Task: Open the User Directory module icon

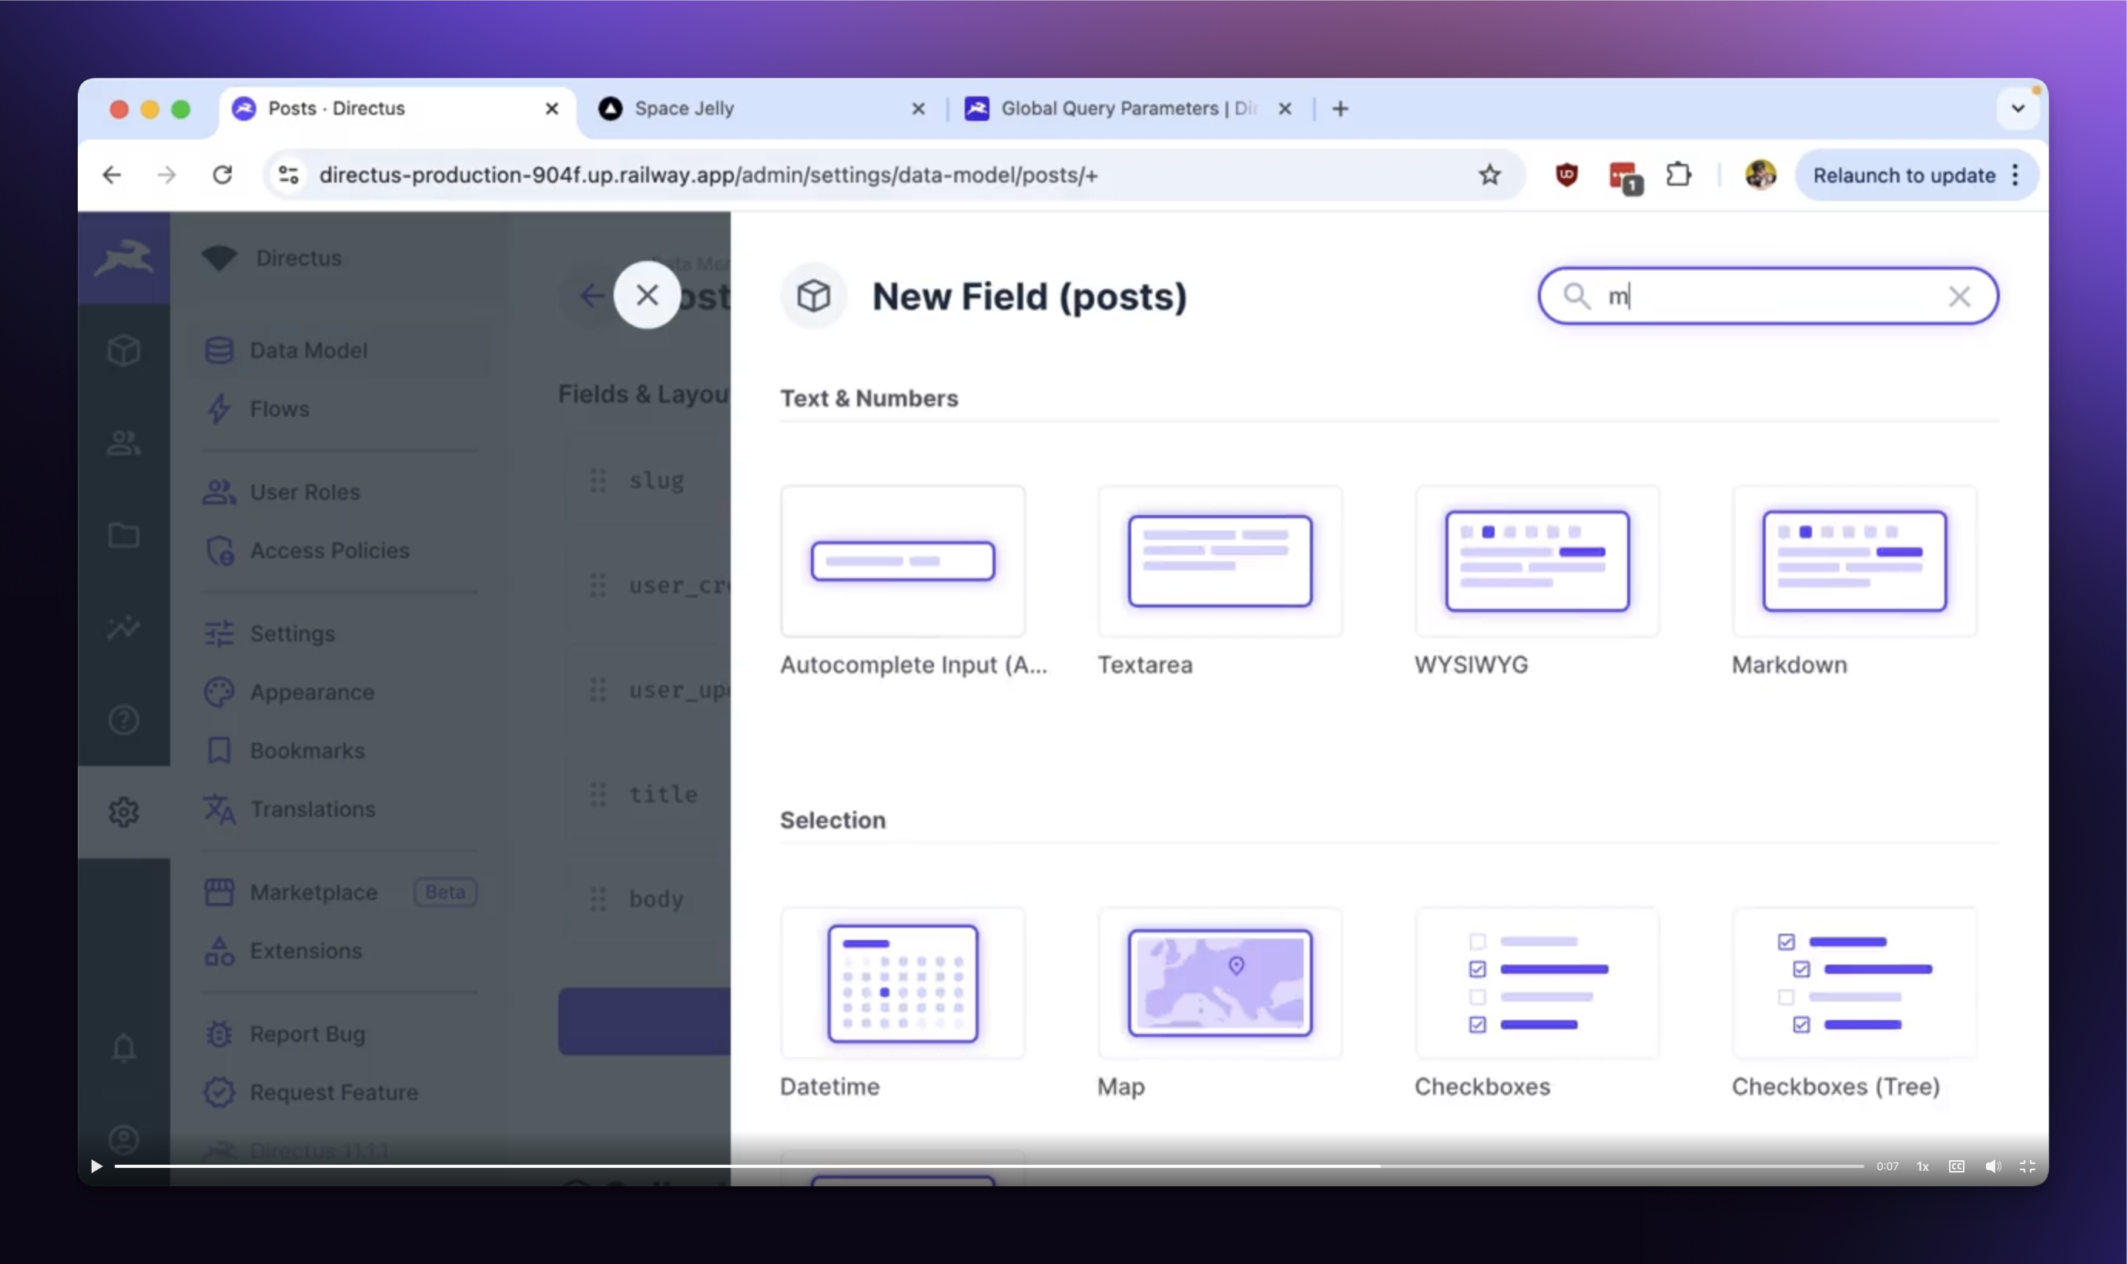Action: coord(123,442)
